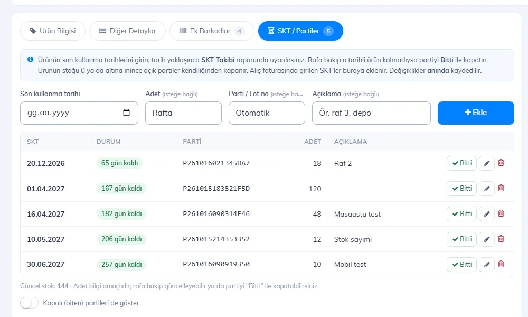Delete the 10.05.2027 batch with trash icon

click(x=501, y=238)
